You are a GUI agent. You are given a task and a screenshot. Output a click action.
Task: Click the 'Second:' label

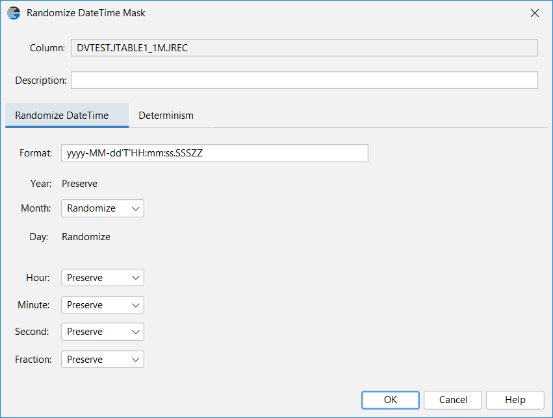pos(32,332)
